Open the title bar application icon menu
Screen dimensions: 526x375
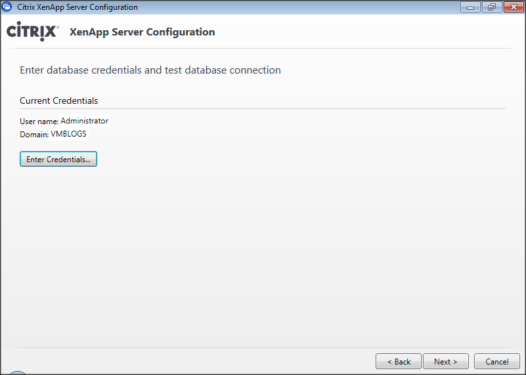(7, 7)
